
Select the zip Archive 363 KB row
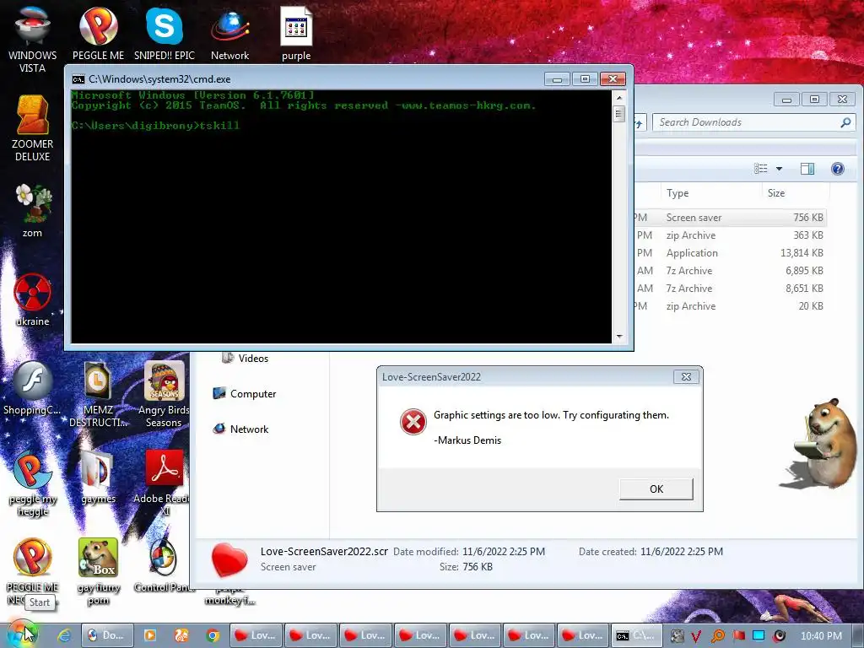pos(730,235)
